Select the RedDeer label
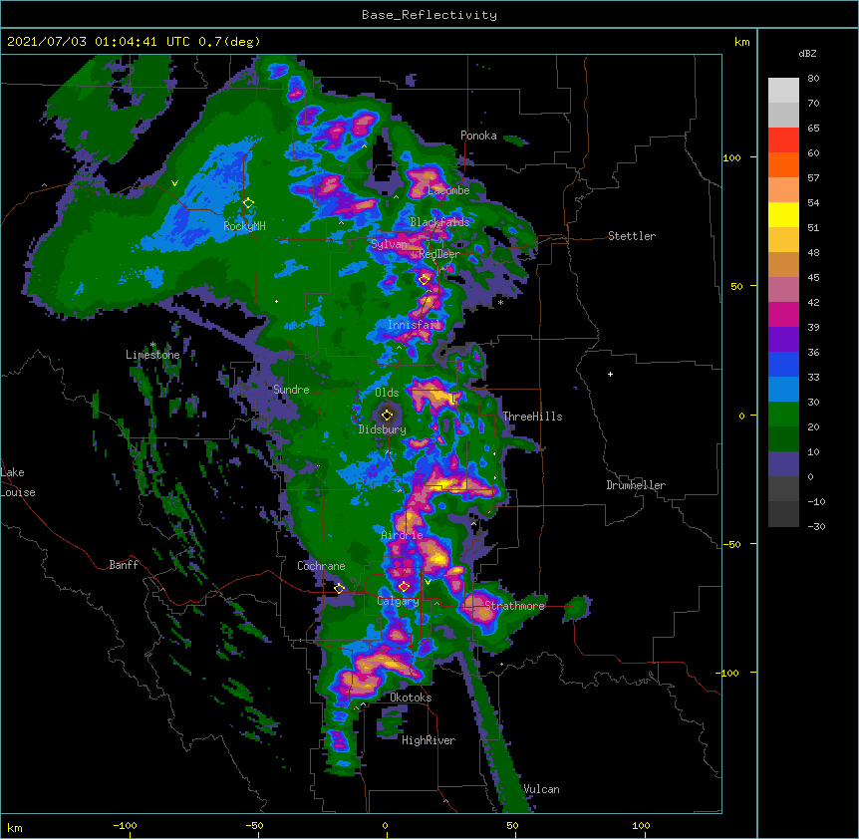Image resolution: width=859 pixels, height=839 pixels. [x=439, y=254]
